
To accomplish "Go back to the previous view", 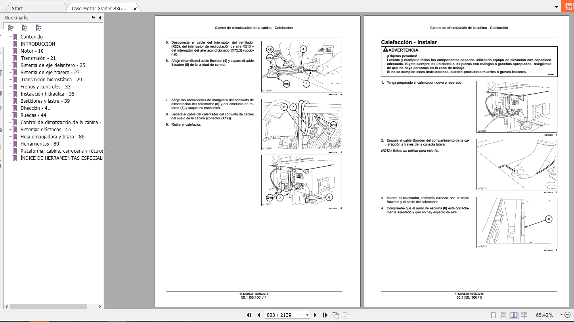I will click(336, 315).
